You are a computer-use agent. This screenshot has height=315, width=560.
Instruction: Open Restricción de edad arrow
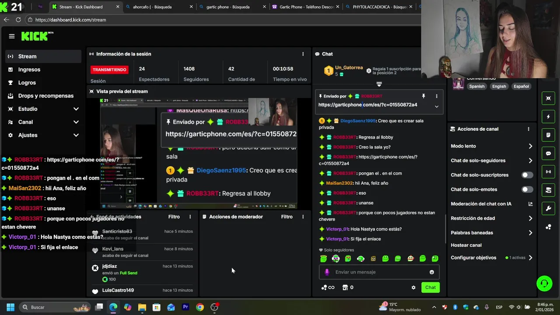click(530, 218)
